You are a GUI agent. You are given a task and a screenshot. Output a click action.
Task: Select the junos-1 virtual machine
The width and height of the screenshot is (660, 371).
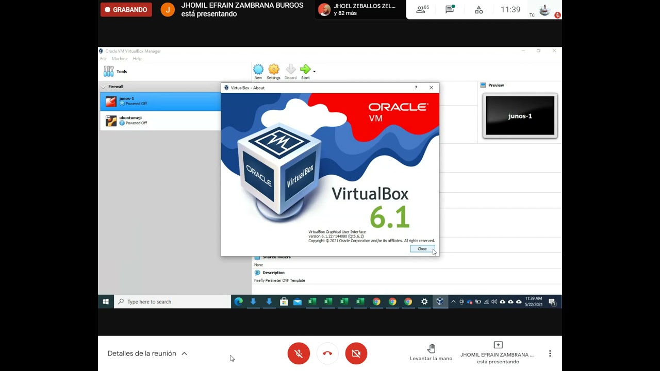160,101
